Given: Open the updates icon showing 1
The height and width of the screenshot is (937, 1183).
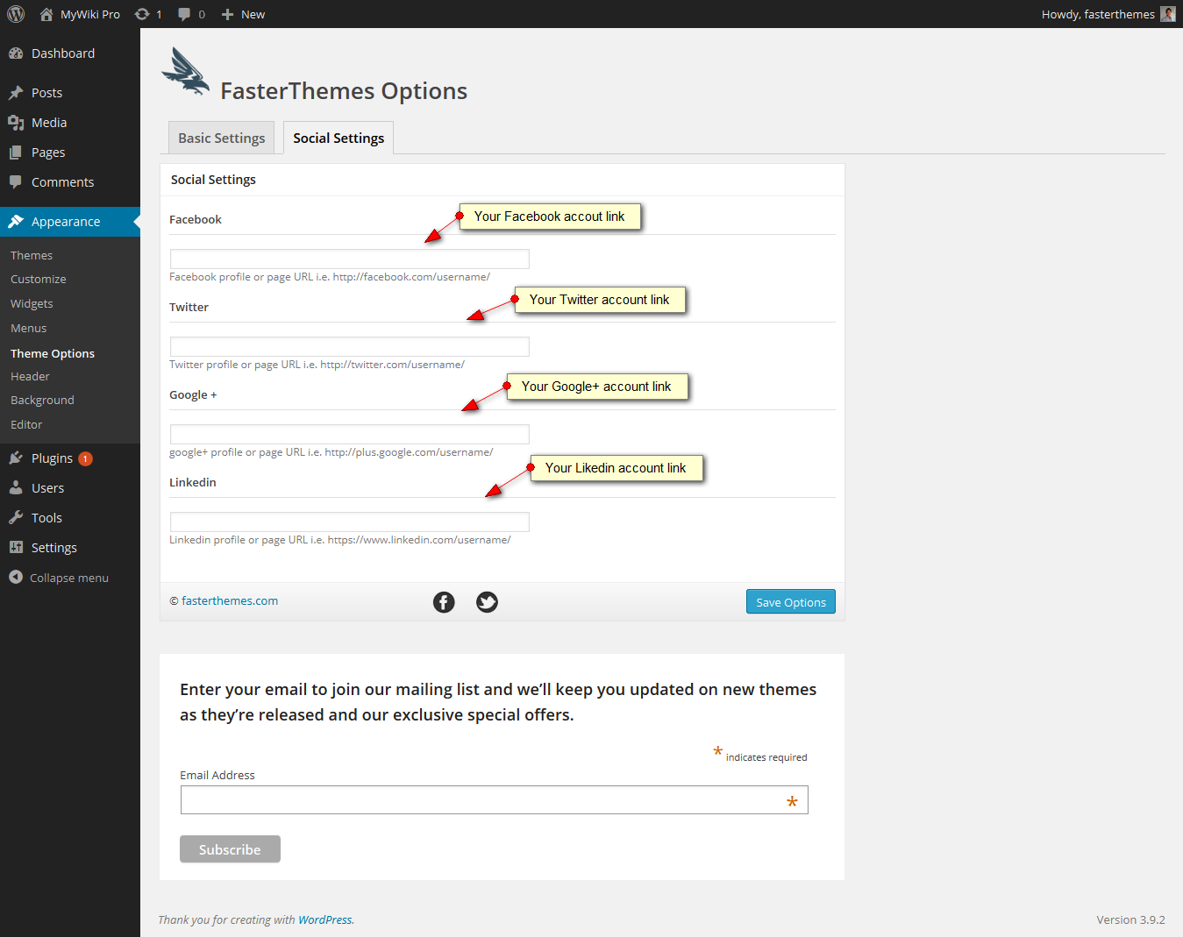Looking at the screenshot, I should click(x=142, y=14).
